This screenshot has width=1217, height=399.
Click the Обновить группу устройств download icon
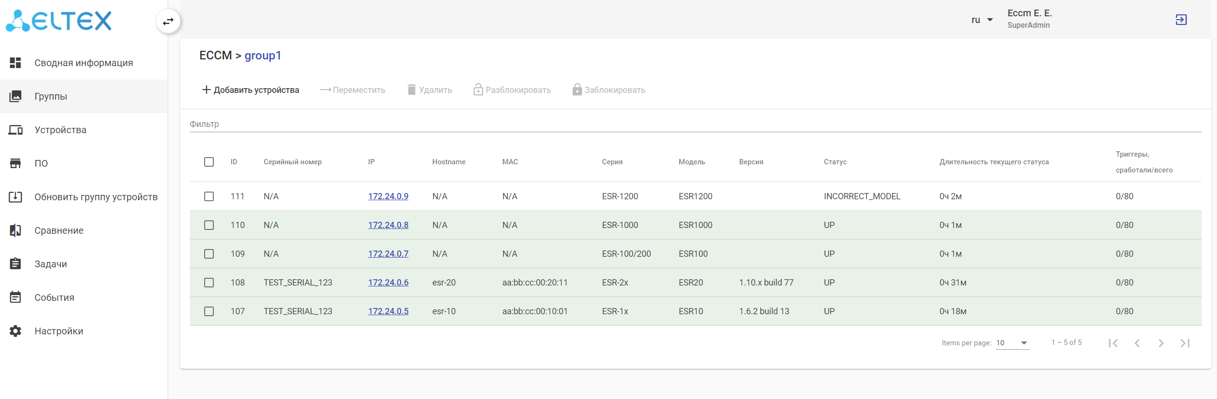coord(15,197)
